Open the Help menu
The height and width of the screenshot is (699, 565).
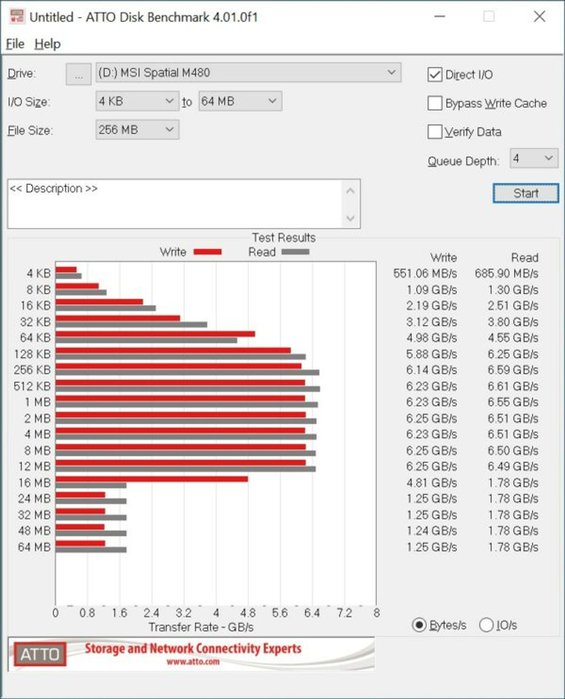click(48, 44)
